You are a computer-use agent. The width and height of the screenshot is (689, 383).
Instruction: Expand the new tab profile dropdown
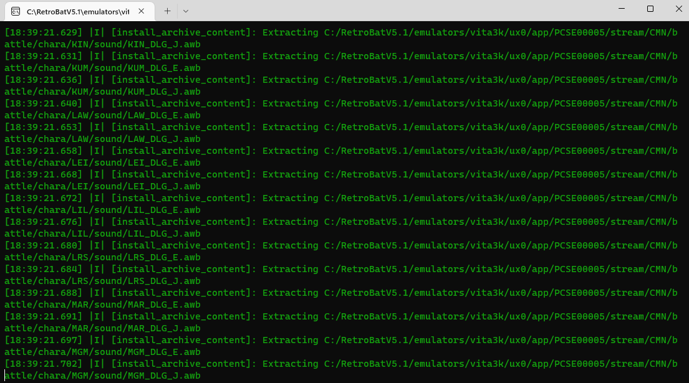186,11
